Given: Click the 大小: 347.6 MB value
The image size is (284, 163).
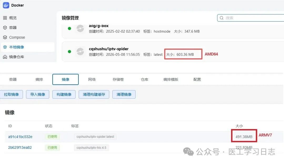Looking at the screenshot, I should tap(187, 31).
